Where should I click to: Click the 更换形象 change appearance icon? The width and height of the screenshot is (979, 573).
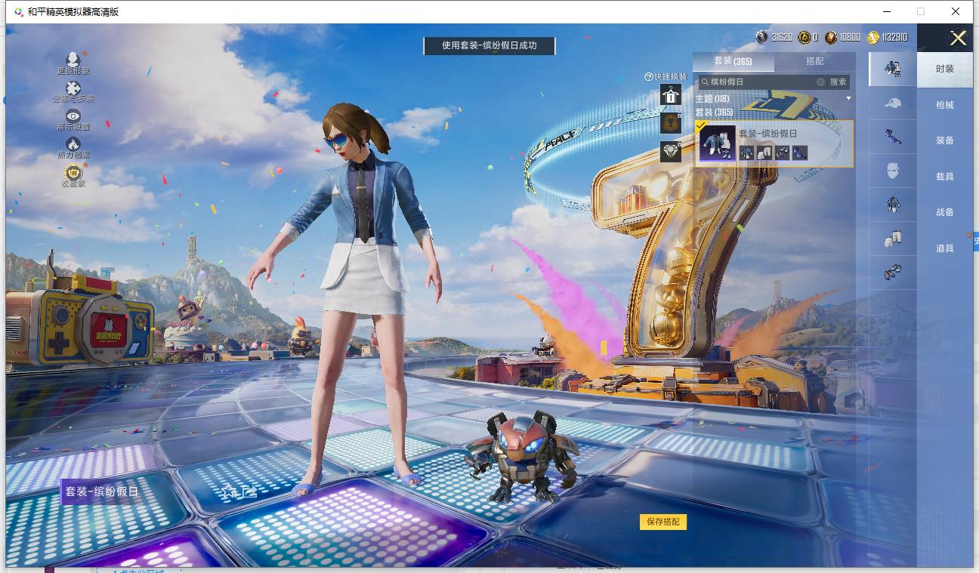(73, 60)
